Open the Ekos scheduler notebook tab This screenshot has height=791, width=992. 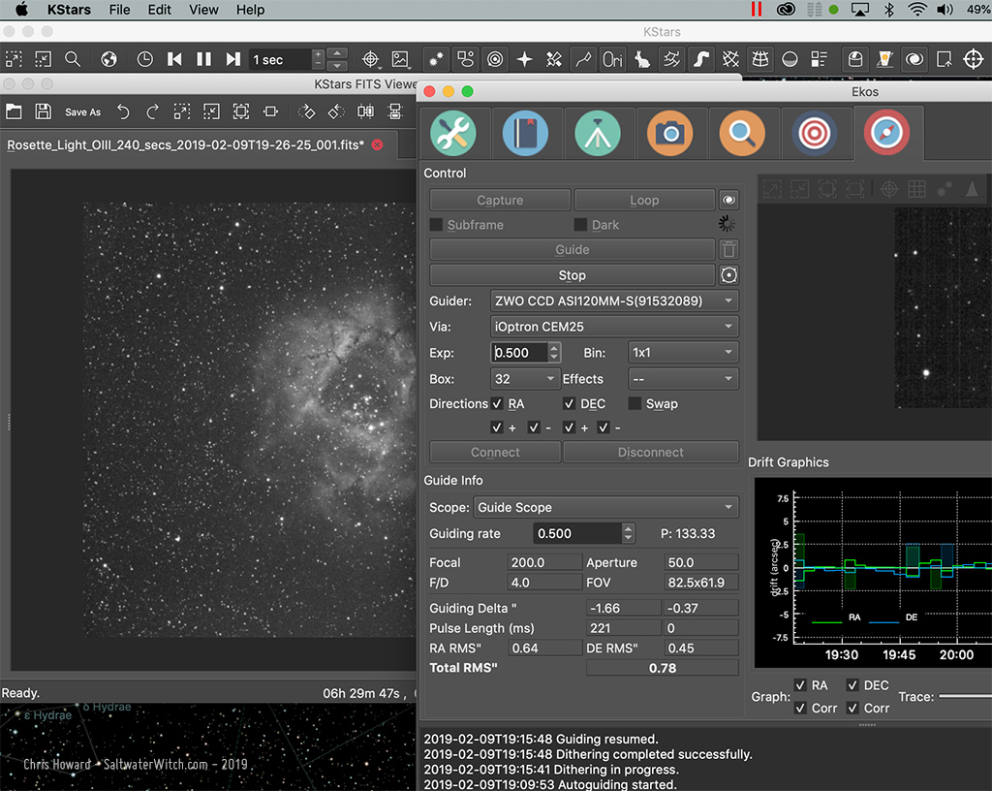525,134
